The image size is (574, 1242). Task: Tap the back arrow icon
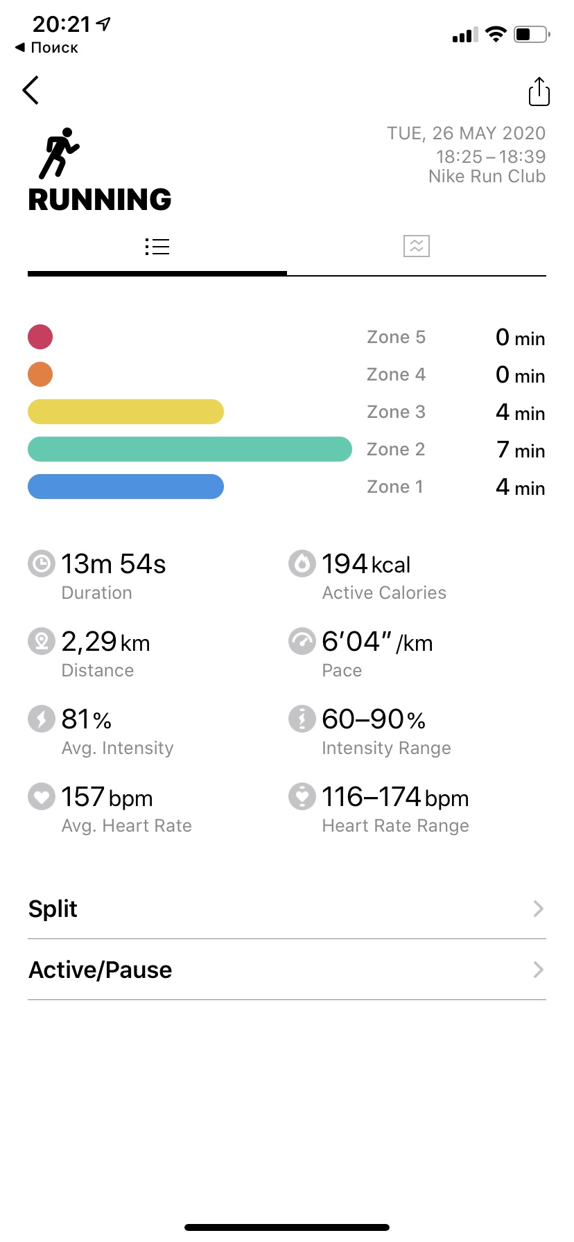point(31,90)
